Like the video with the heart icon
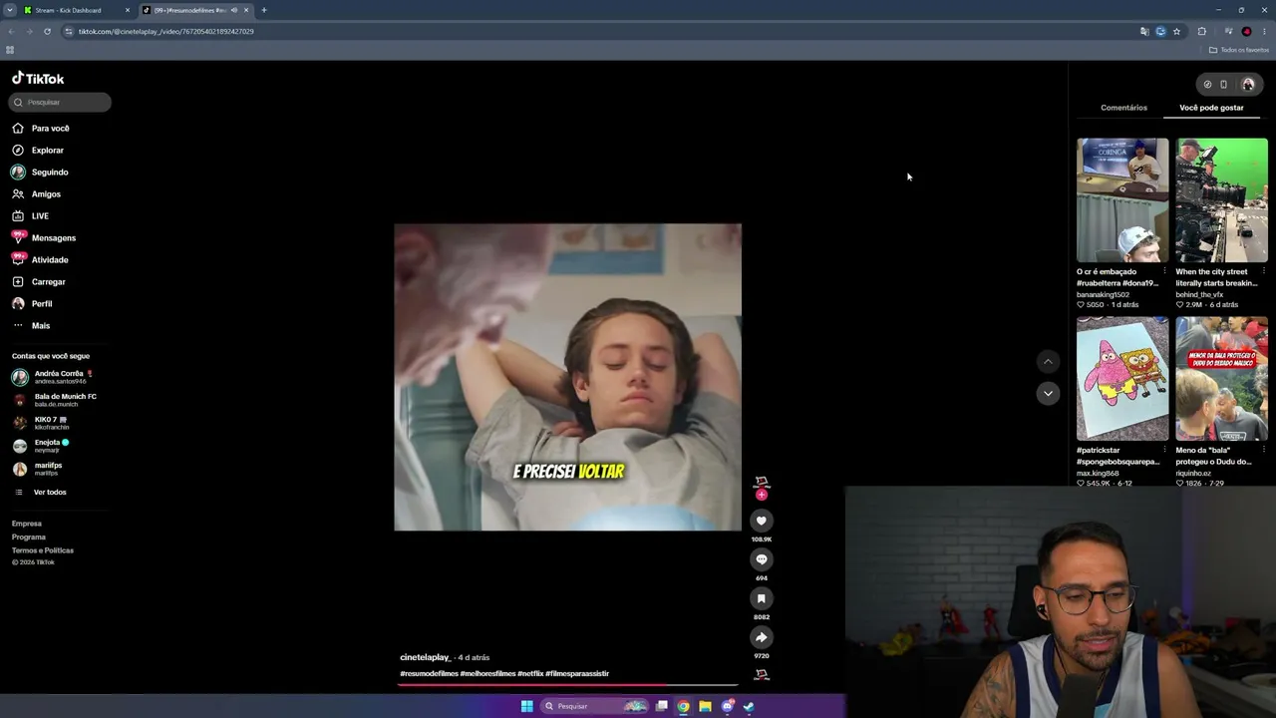This screenshot has width=1276, height=718. pos(761,521)
